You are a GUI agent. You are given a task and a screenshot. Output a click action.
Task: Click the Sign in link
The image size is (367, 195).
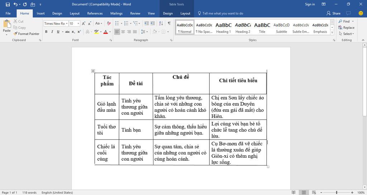tap(310, 4)
